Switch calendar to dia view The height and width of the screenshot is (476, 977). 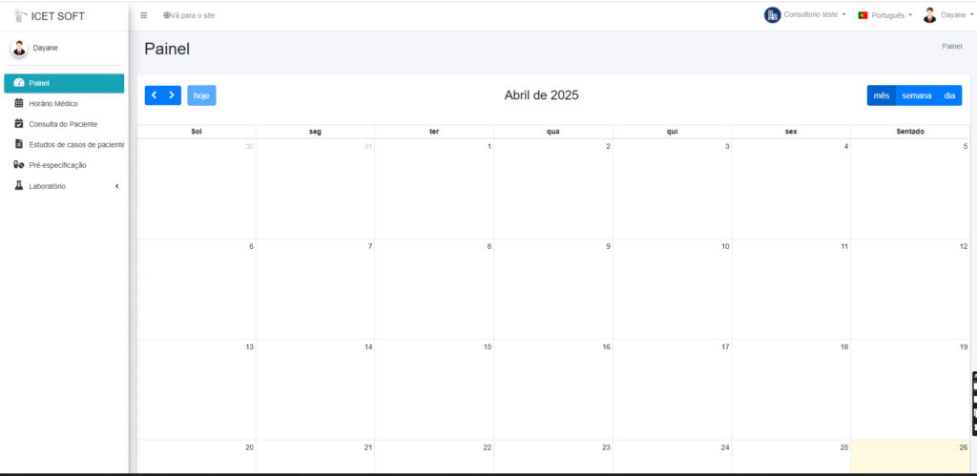[949, 95]
